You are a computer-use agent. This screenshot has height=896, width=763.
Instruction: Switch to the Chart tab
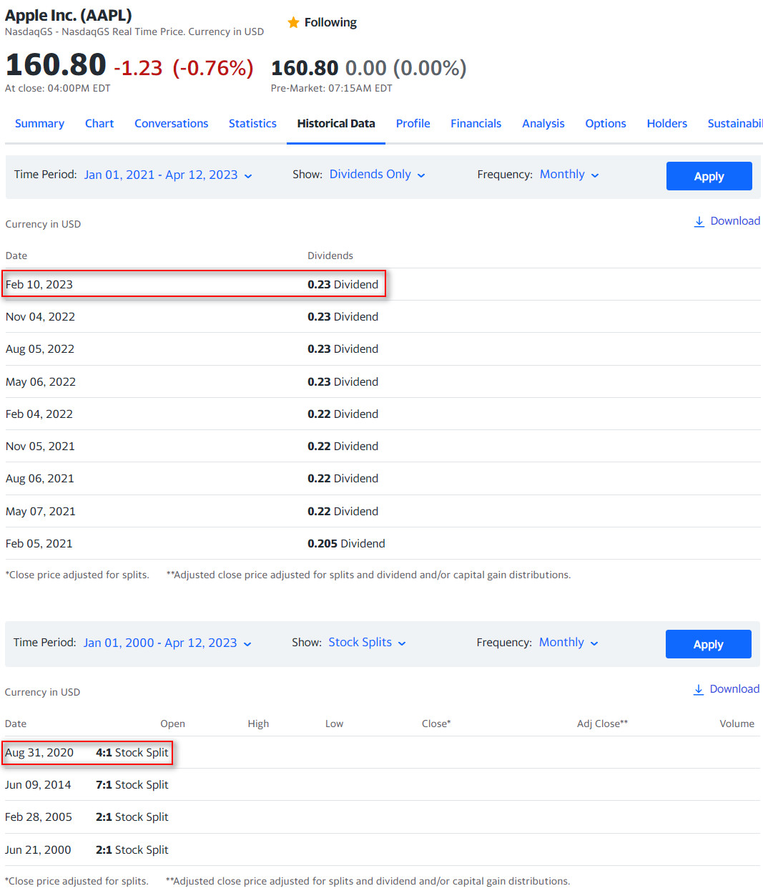(99, 124)
